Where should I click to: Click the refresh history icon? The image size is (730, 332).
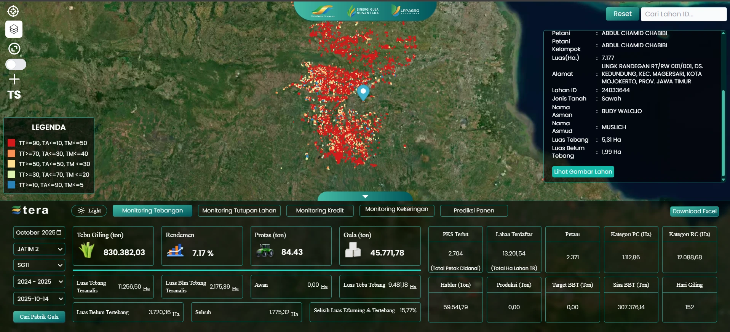tap(14, 49)
